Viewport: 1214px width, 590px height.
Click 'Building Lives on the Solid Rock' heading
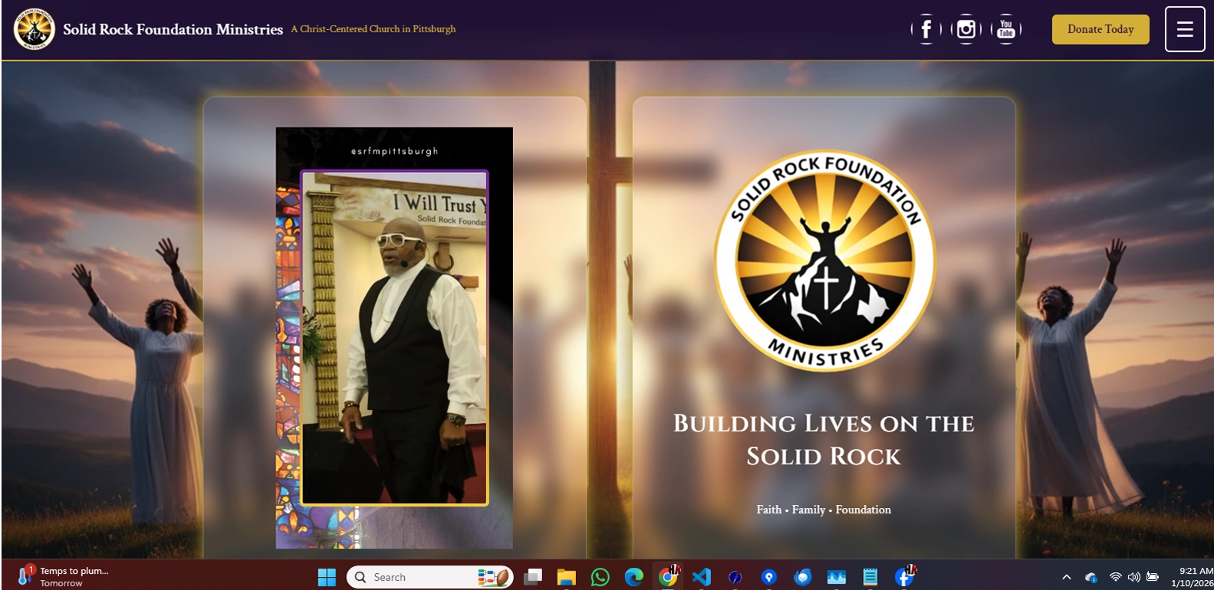pyautogui.click(x=824, y=440)
